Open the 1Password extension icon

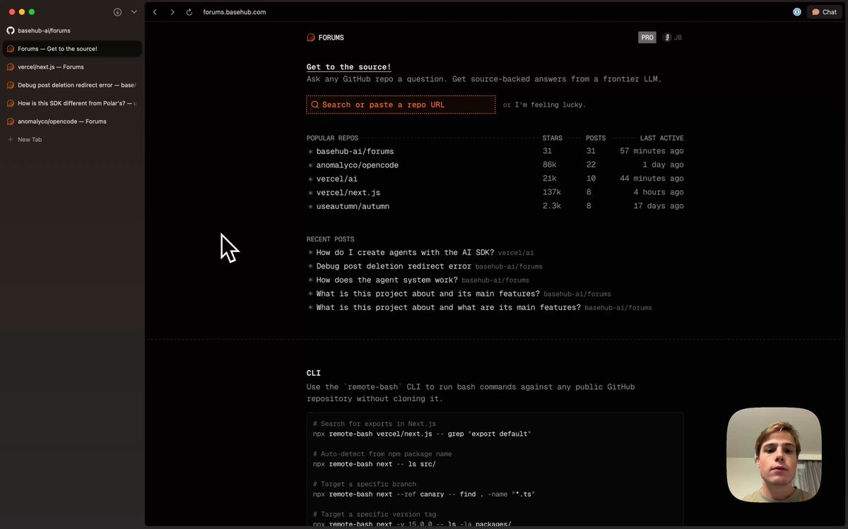click(797, 12)
